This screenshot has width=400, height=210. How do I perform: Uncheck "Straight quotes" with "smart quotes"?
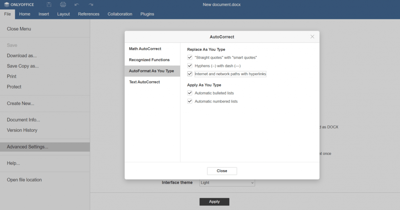pyautogui.click(x=190, y=57)
